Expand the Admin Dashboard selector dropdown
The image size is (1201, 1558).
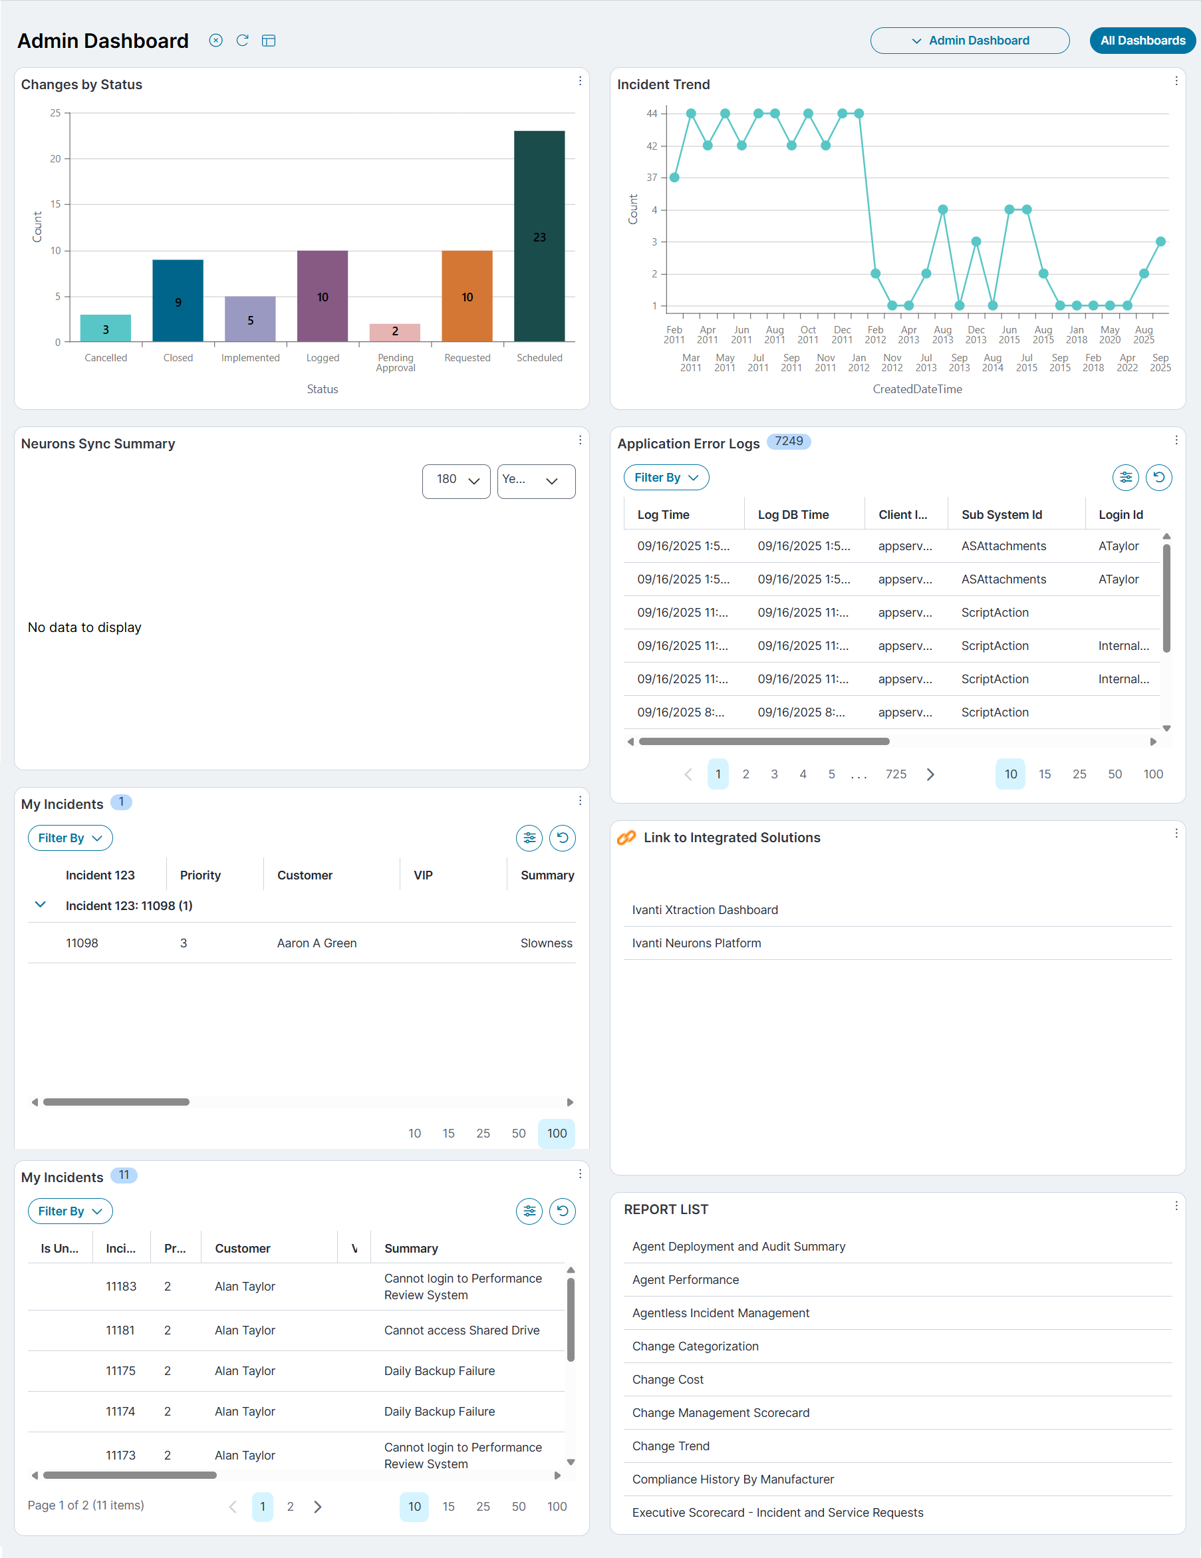pyautogui.click(x=969, y=41)
